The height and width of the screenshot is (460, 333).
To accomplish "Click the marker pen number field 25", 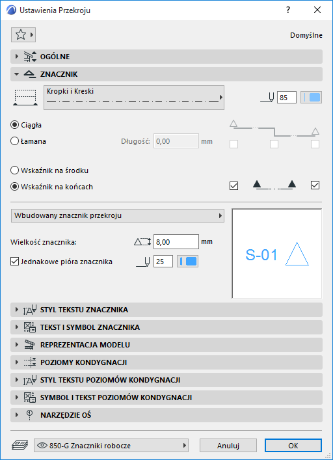I will tap(163, 261).
